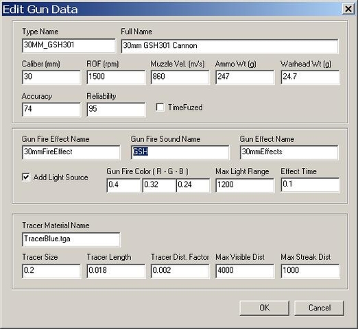Close the Edit Gun Data dialog
This screenshot has width=358, height=329.
(x=348, y=9)
